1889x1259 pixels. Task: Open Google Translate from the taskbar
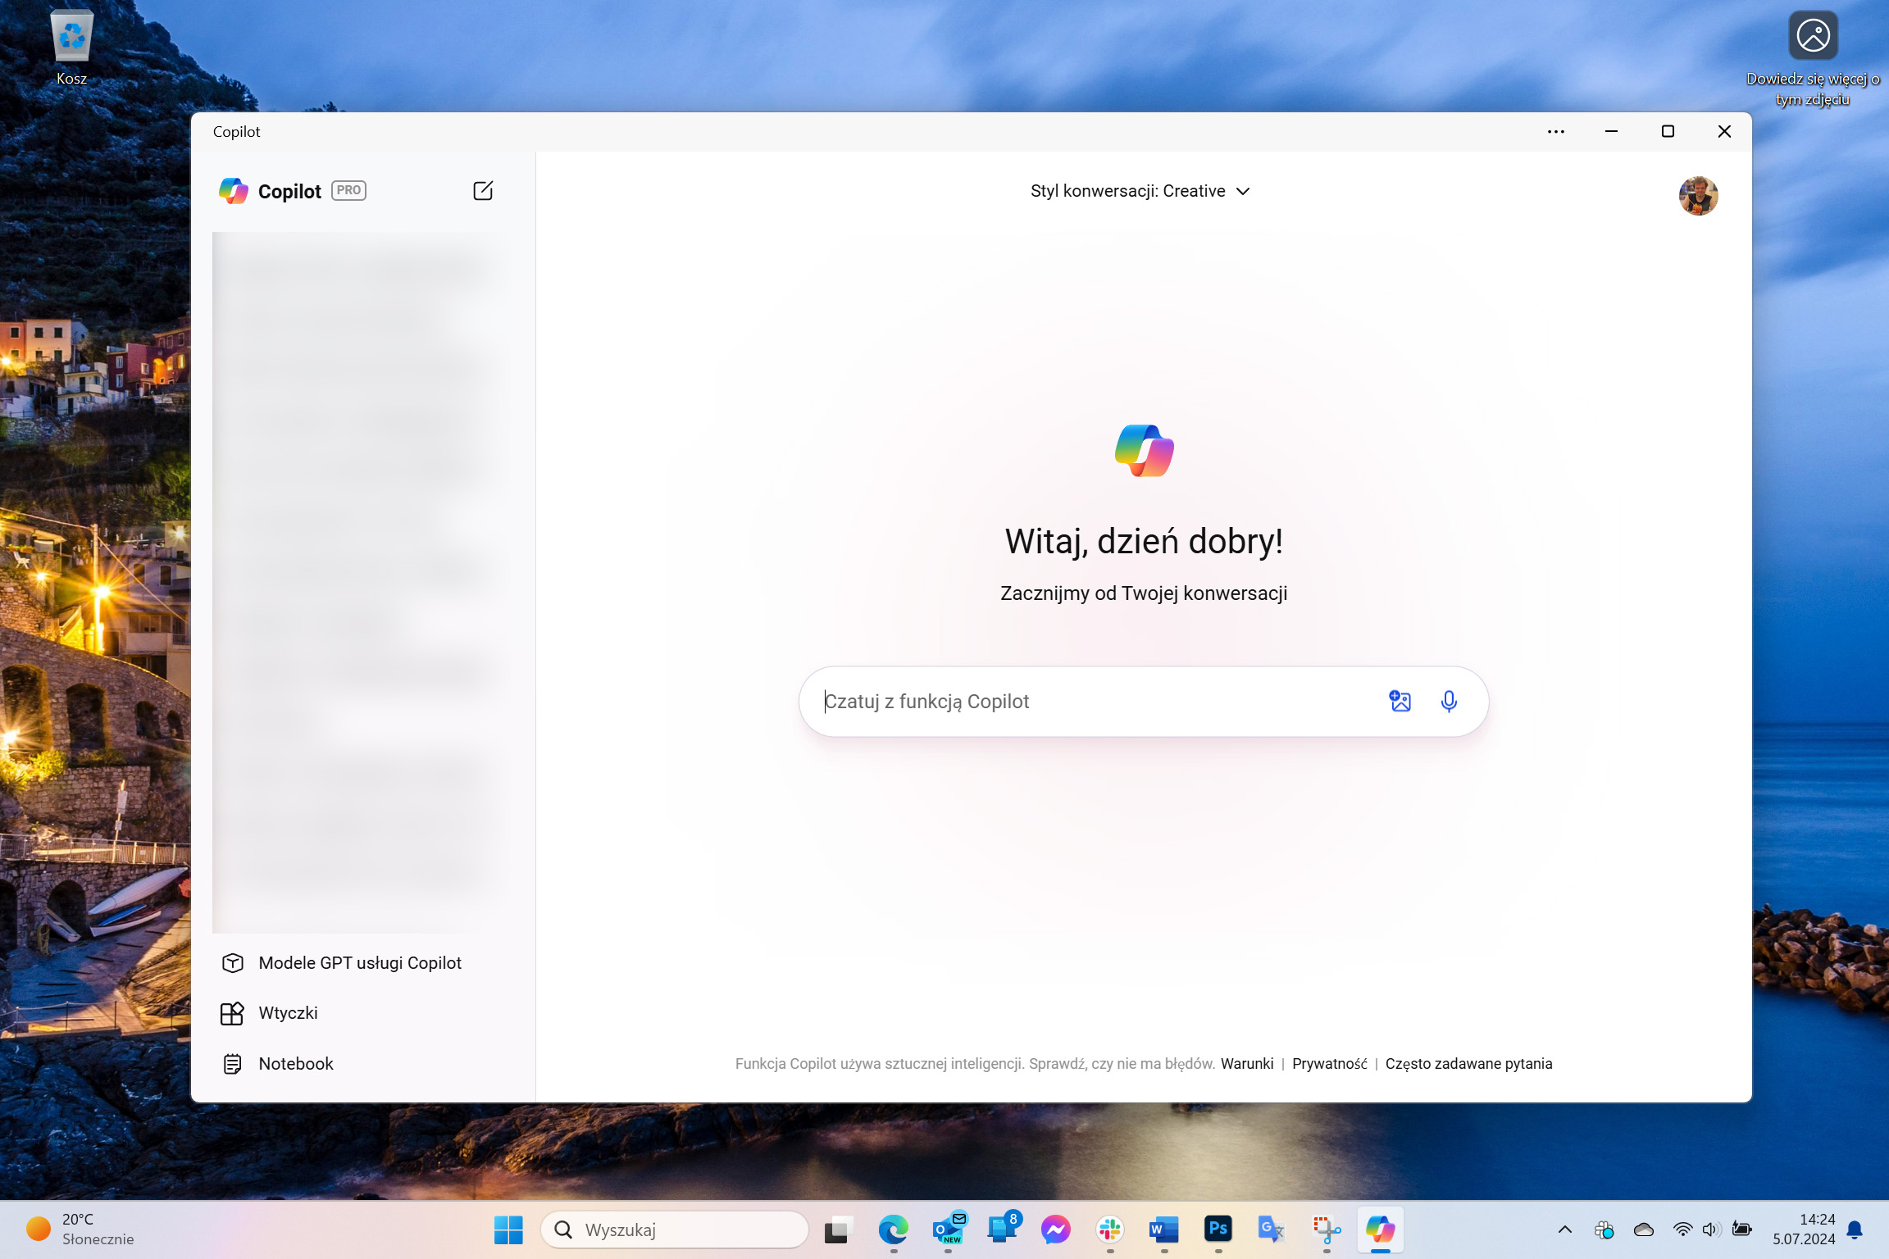(1272, 1229)
